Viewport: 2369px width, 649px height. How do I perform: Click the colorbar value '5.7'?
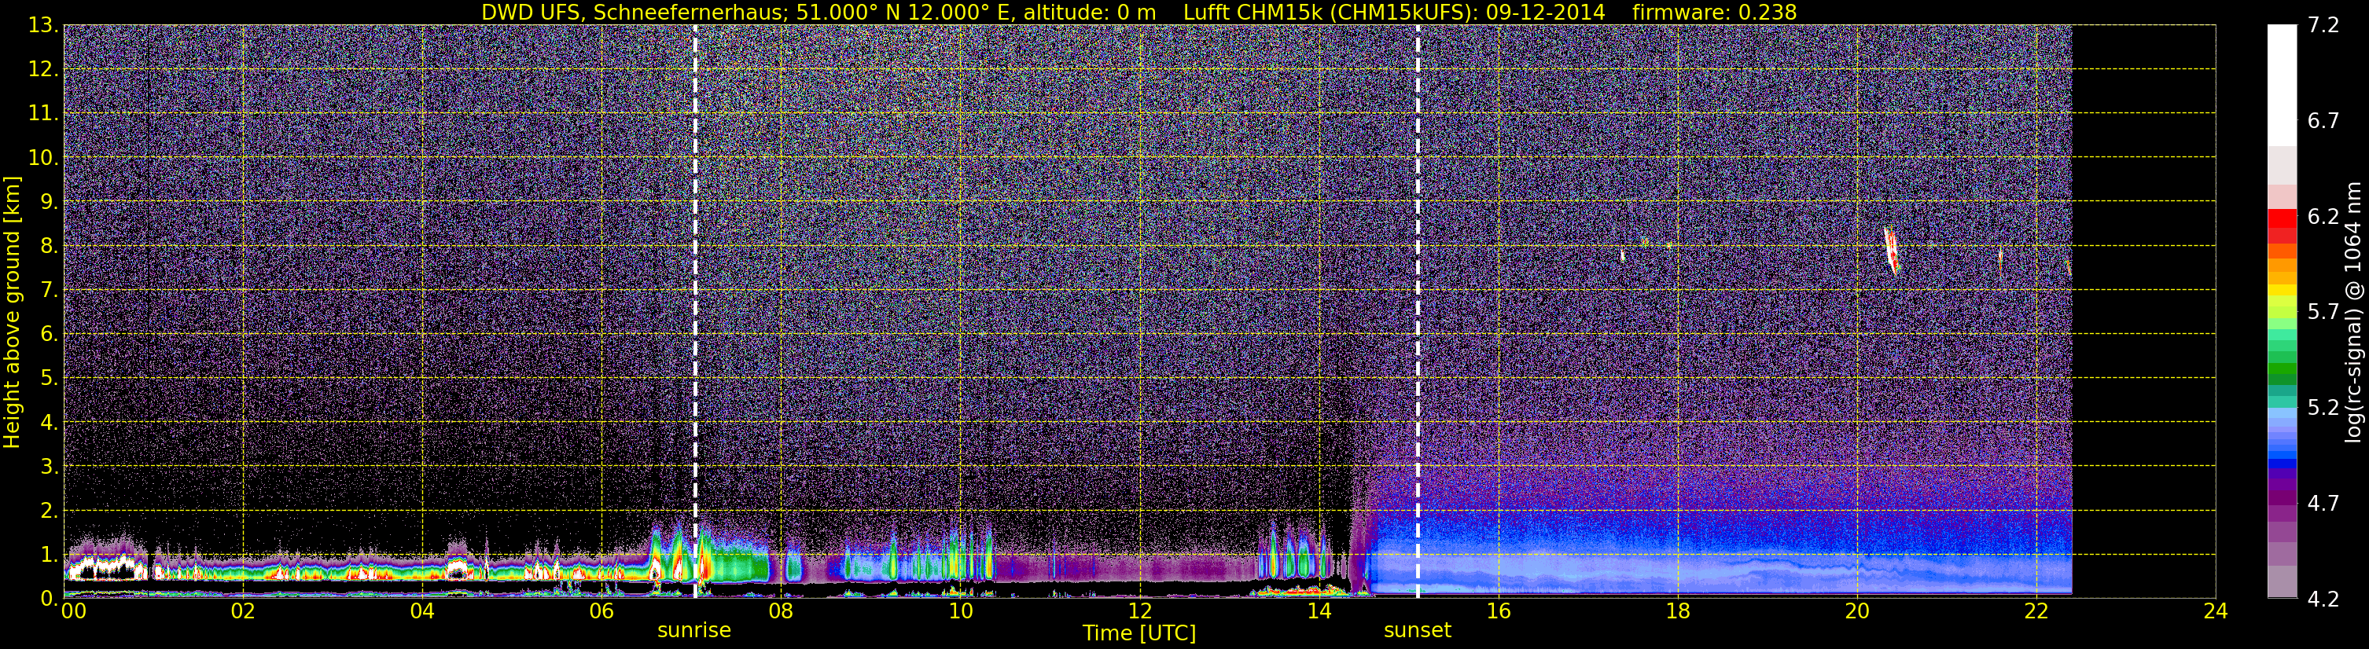coord(2323,313)
